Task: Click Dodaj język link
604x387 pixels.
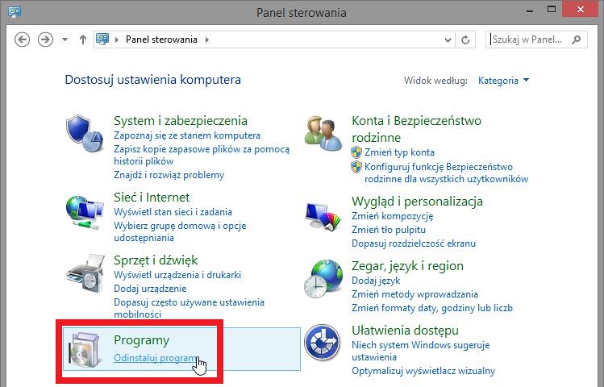Action: [x=376, y=281]
